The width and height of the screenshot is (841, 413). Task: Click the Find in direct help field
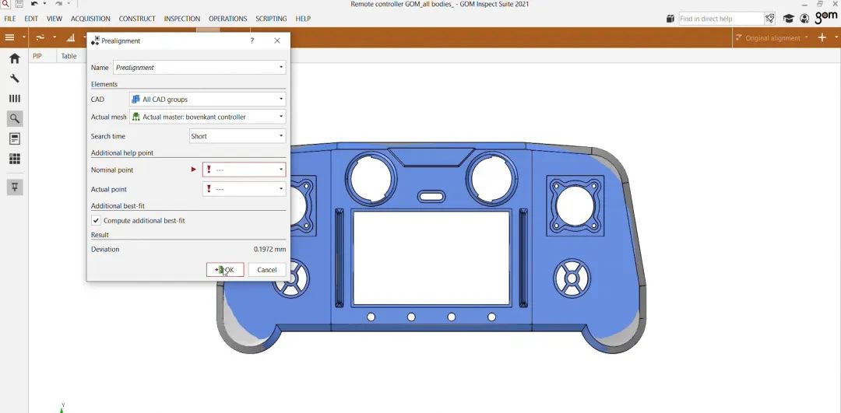click(x=721, y=19)
